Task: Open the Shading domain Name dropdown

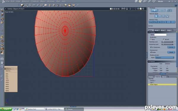Action: 165,57
